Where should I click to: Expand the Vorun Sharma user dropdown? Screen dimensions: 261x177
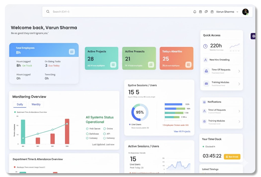click(x=237, y=12)
